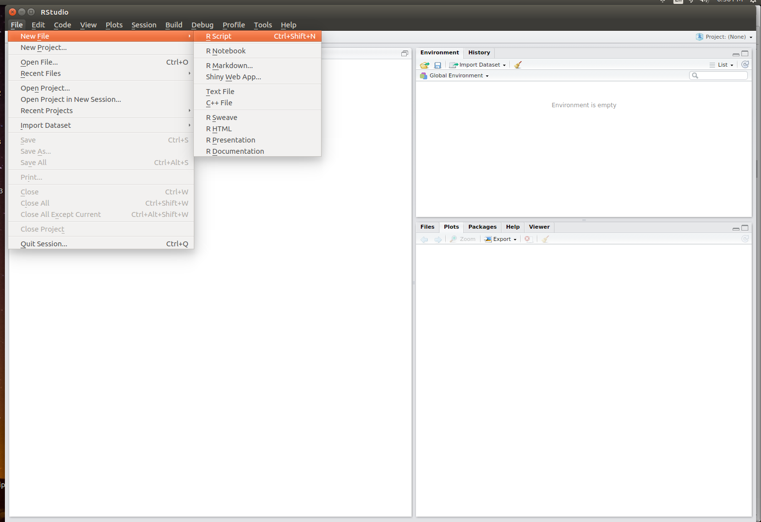The height and width of the screenshot is (522, 761).
Task: Open the Edit menu
Action: tap(38, 25)
